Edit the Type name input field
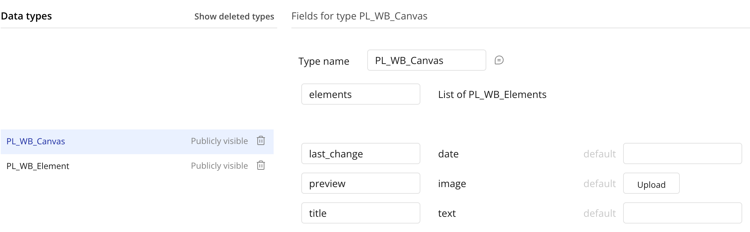The image size is (750, 232). point(427,60)
